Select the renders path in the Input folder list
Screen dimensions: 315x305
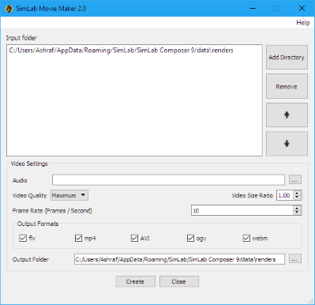point(121,51)
